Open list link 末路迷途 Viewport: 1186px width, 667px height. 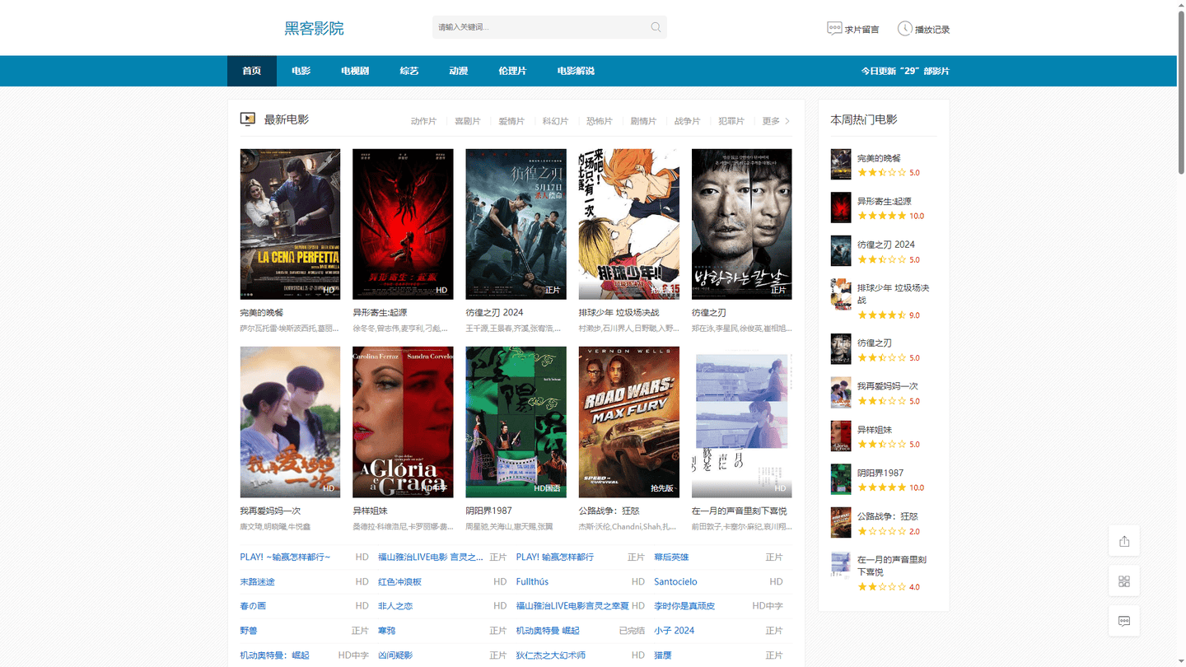257,581
